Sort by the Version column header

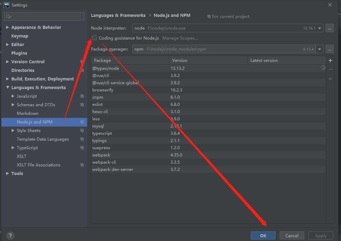(x=208, y=61)
